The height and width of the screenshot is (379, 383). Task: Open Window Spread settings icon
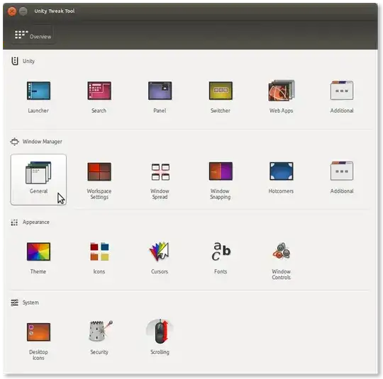160,172
